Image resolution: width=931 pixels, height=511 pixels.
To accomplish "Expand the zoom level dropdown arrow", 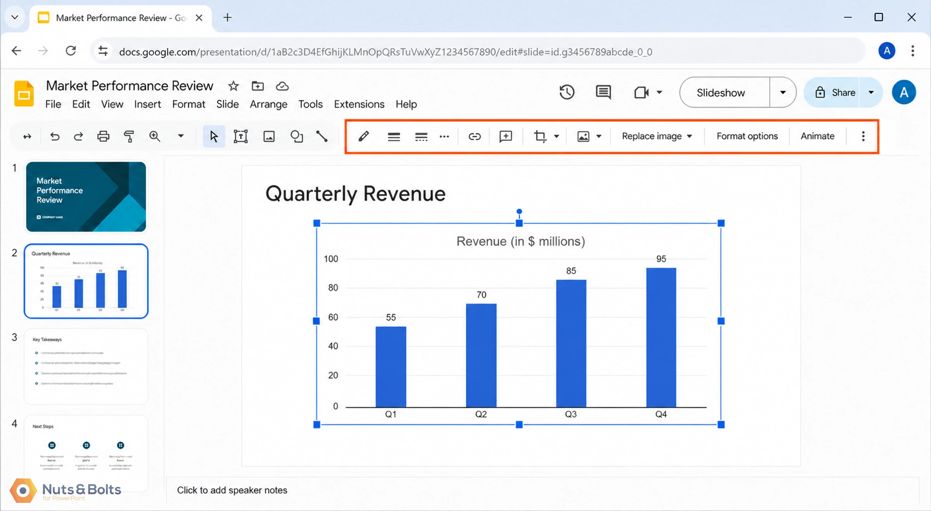I will tap(181, 136).
